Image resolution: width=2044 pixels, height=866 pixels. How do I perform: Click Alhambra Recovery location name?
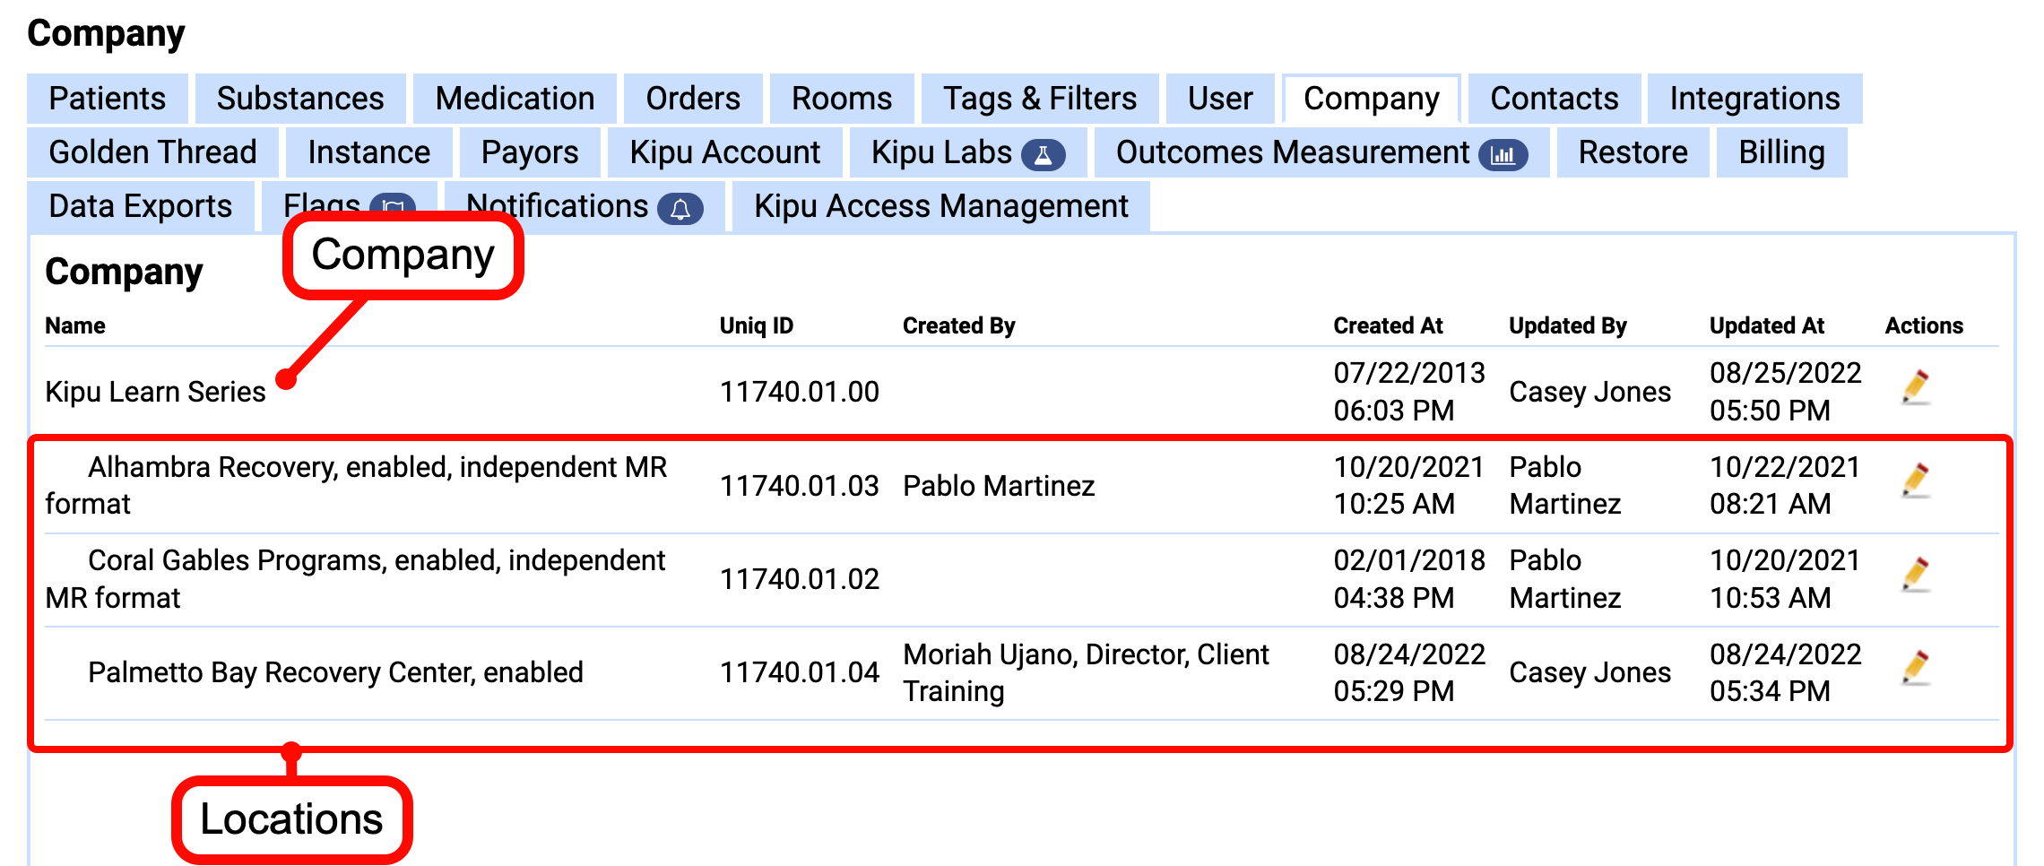pyautogui.click(x=356, y=485)
